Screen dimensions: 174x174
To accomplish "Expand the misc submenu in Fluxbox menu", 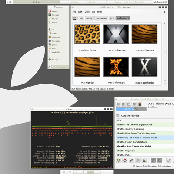I will (x=59, y=49).
